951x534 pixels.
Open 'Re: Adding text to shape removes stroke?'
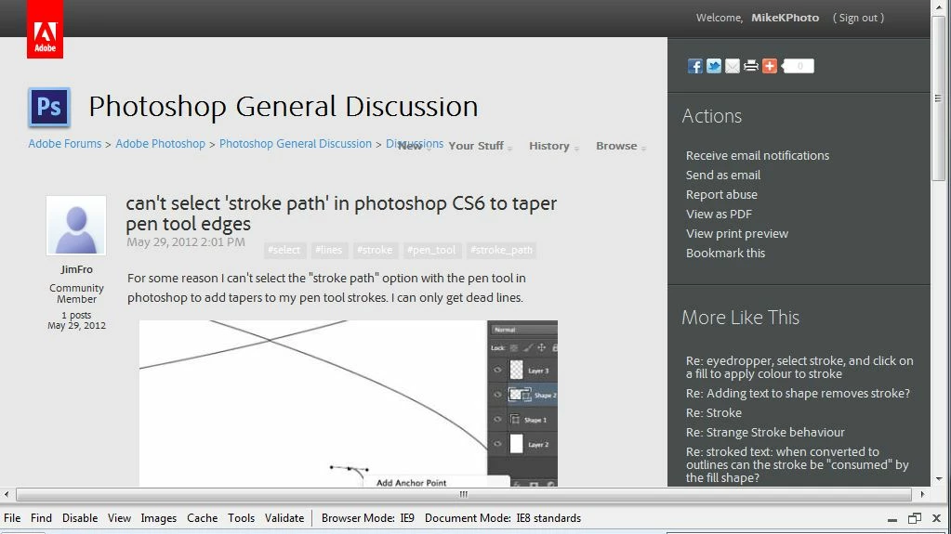(798, 394)
